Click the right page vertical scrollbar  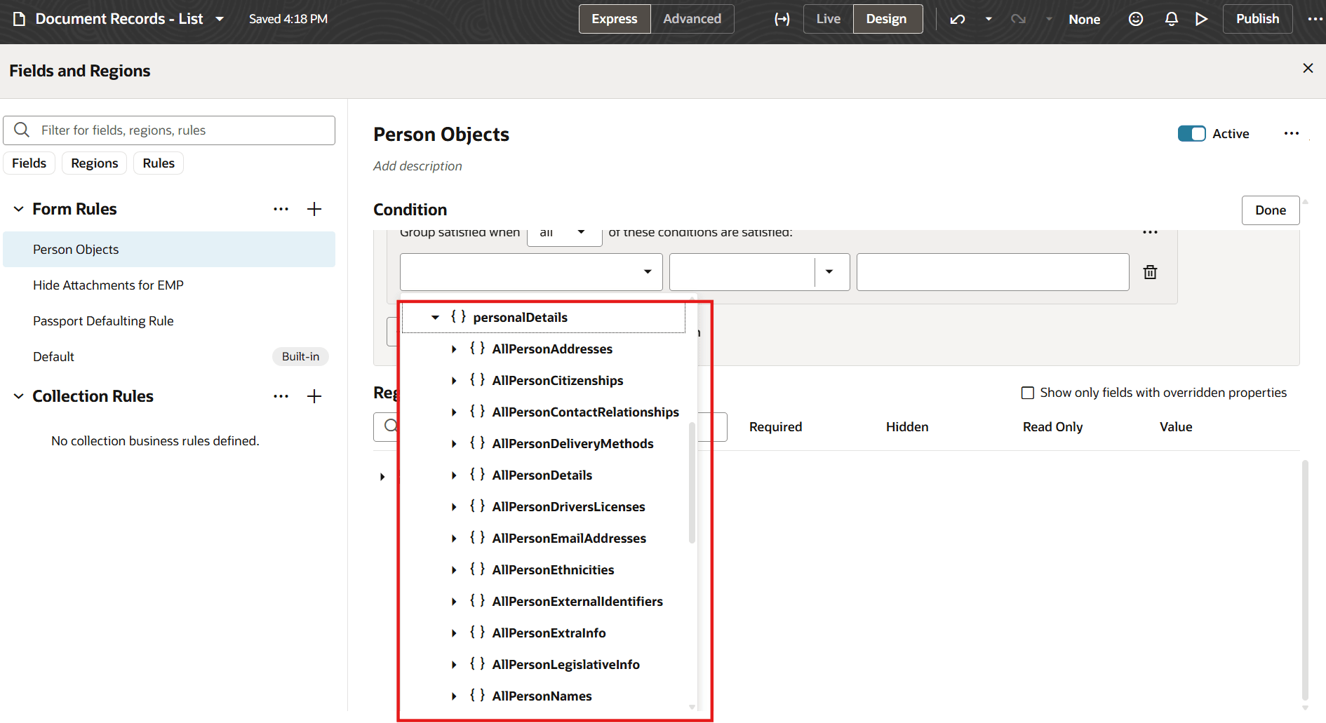(x=1305, y=579)
